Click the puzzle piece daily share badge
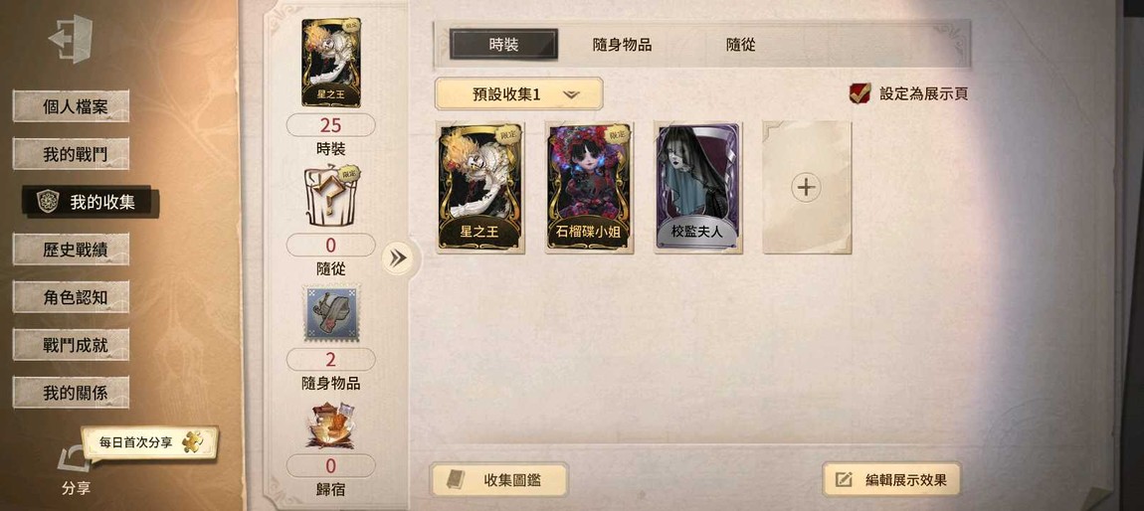Screen dimensions: 1144x511 [x=193, y=441]
